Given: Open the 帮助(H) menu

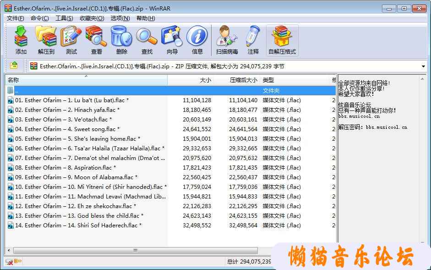Looking at the screenshot, I should pos(146,18).
